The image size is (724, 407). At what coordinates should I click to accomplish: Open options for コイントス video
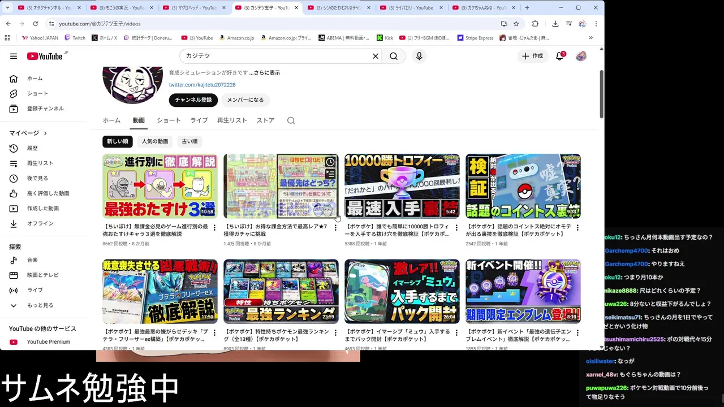pyautogui.click(x=578, y=228)
